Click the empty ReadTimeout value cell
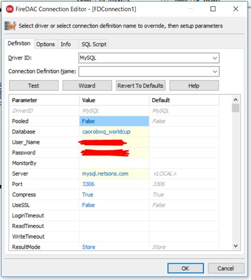This screenshot has width=251, height=280. (114, 226)
